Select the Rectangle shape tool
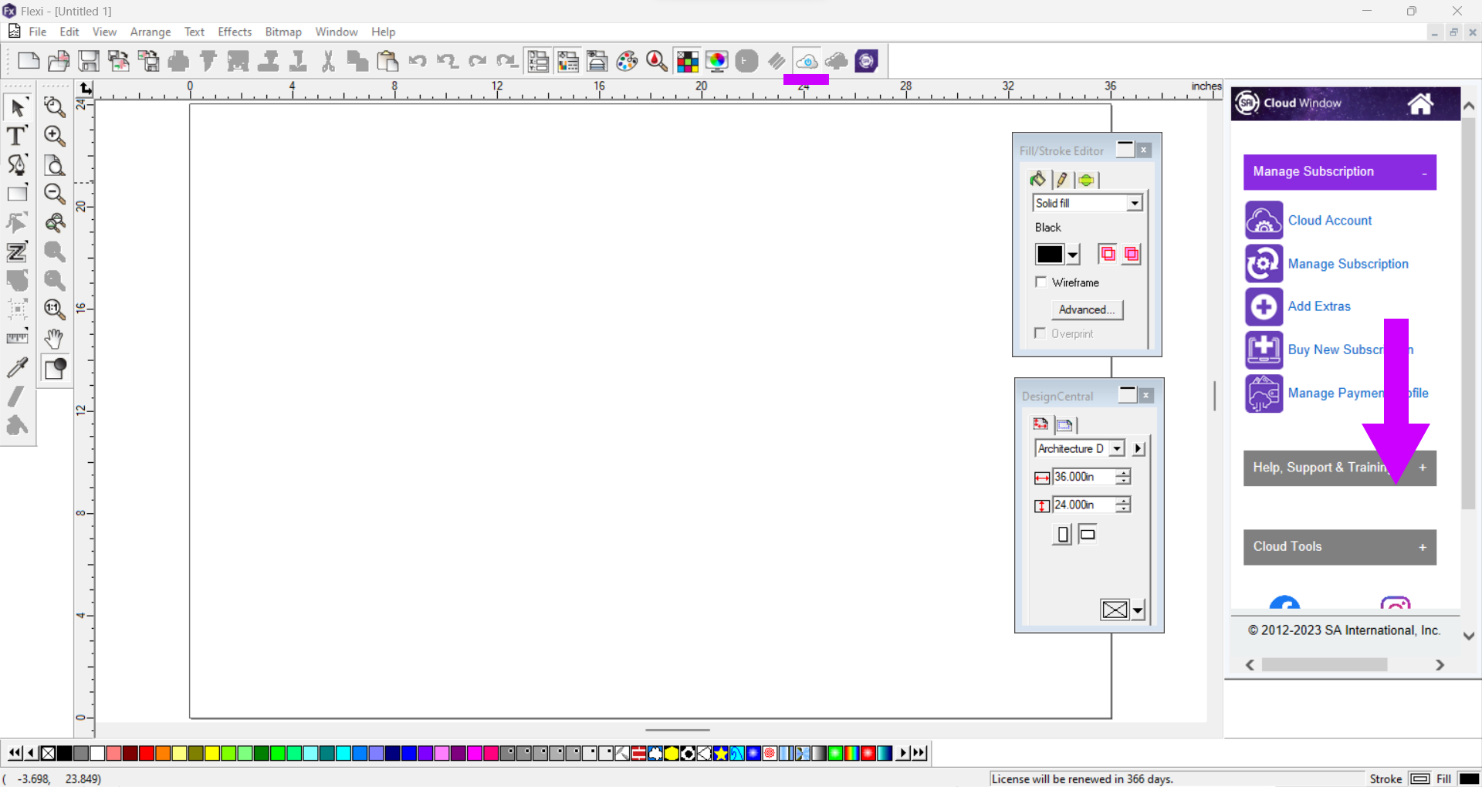The height and width of the screenshot is (787, 1482). [x=17, y=194]
